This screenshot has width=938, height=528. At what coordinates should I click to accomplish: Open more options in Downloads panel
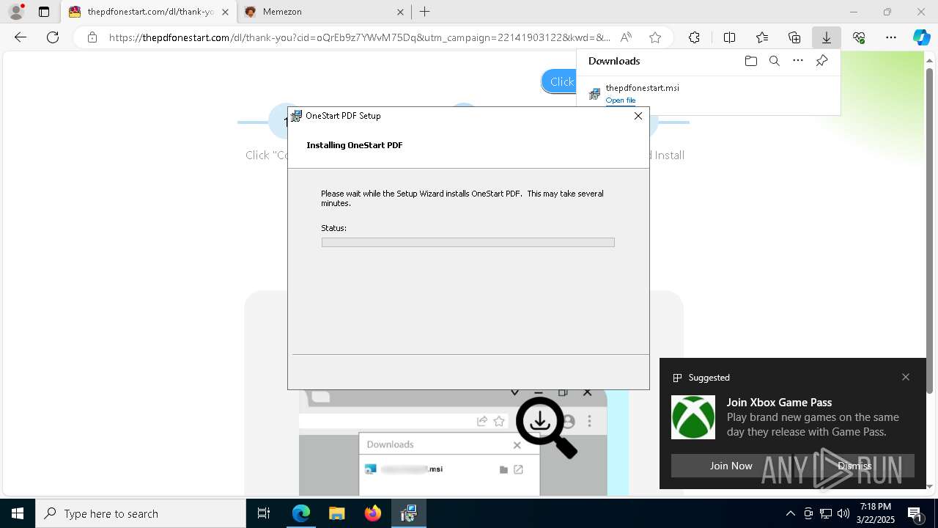point(798,61)
